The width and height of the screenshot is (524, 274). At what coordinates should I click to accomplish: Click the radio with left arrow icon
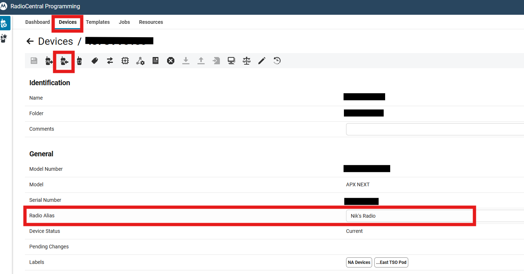pos(64,61)
